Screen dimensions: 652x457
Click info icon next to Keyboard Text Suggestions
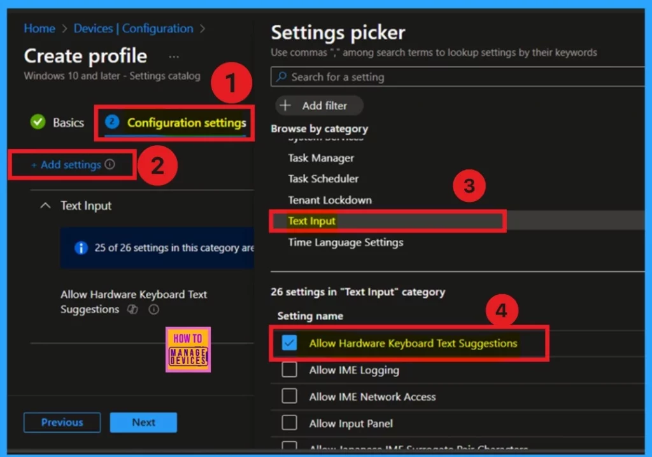click(154, 309)
